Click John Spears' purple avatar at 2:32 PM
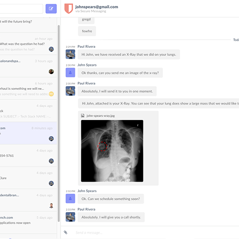The image size is (239, 239). [70, 198]
